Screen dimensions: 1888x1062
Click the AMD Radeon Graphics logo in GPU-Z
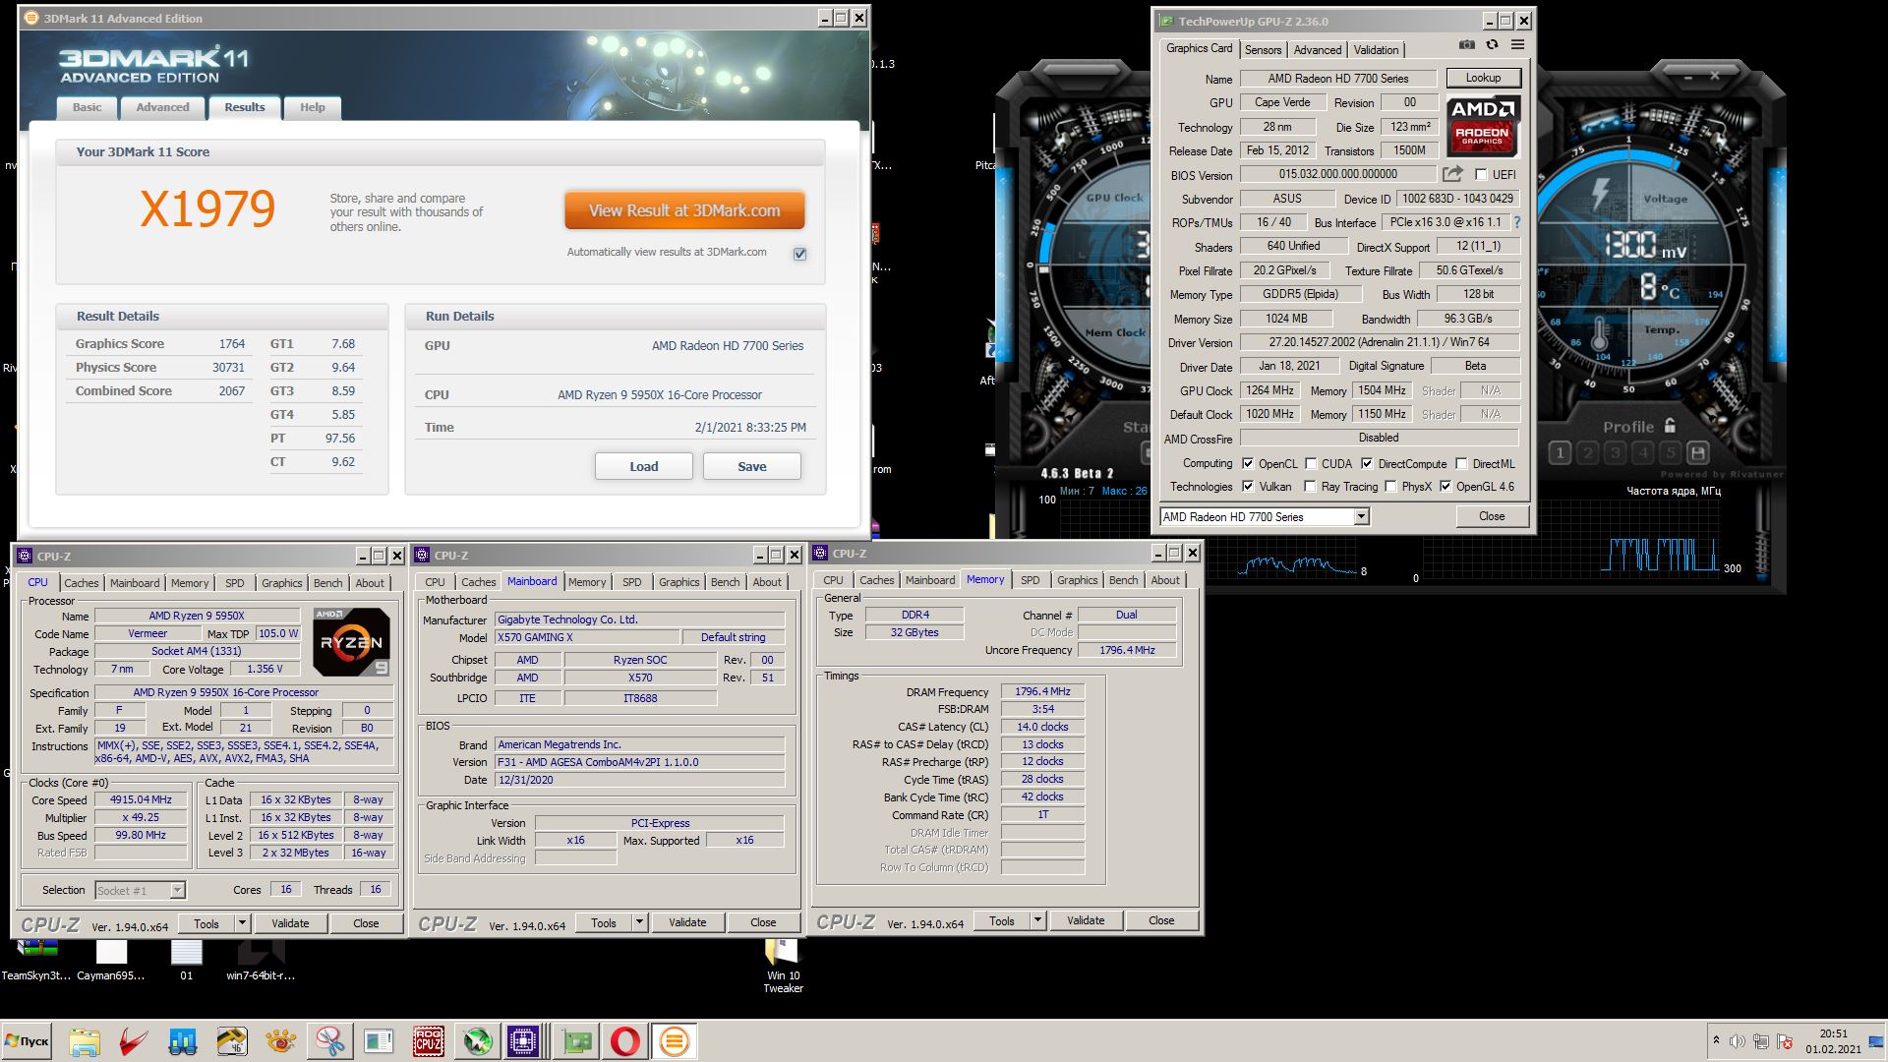pyautogui.click(x=1483, y=126)
